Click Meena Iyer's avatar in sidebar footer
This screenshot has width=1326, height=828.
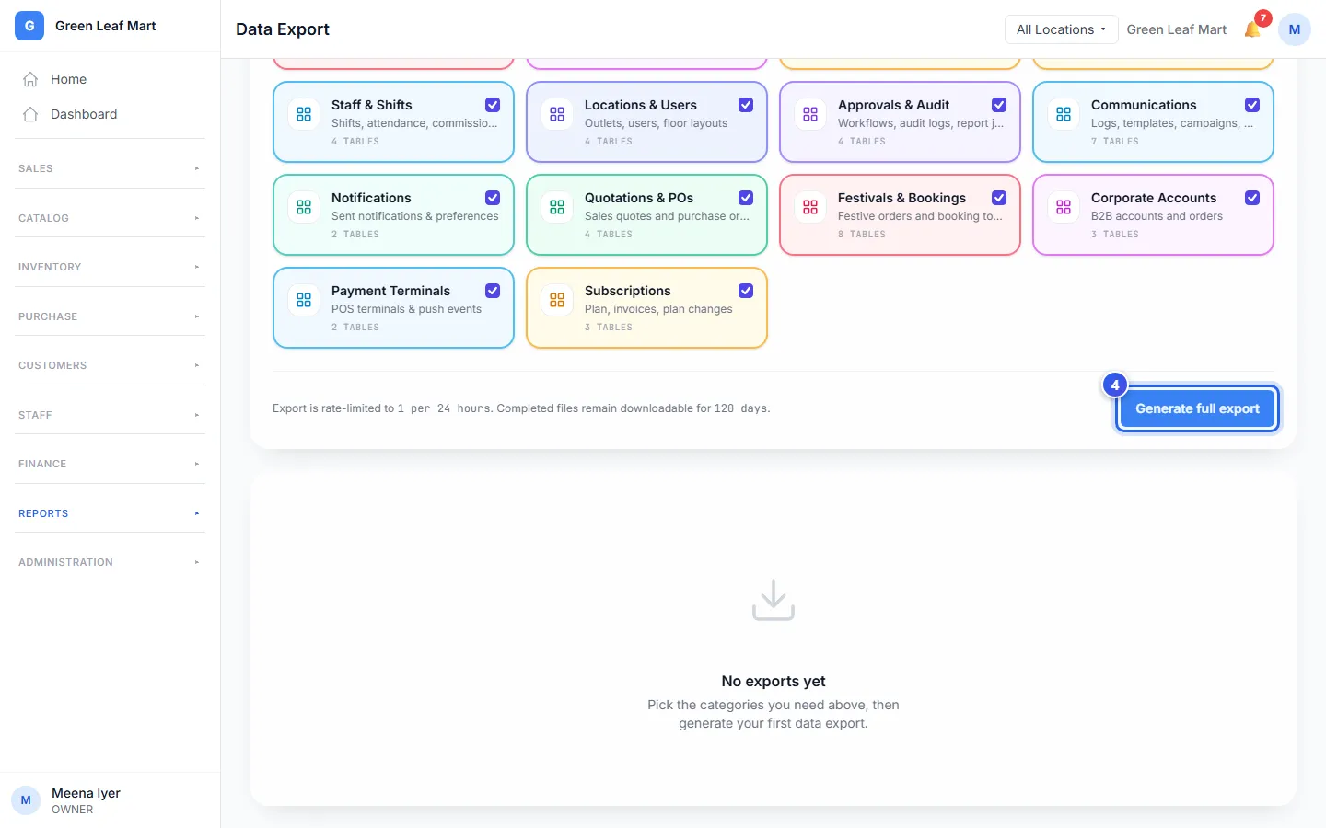coord(26,800)
